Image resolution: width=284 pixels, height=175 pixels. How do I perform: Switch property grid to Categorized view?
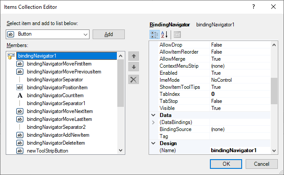coord(154,35)
